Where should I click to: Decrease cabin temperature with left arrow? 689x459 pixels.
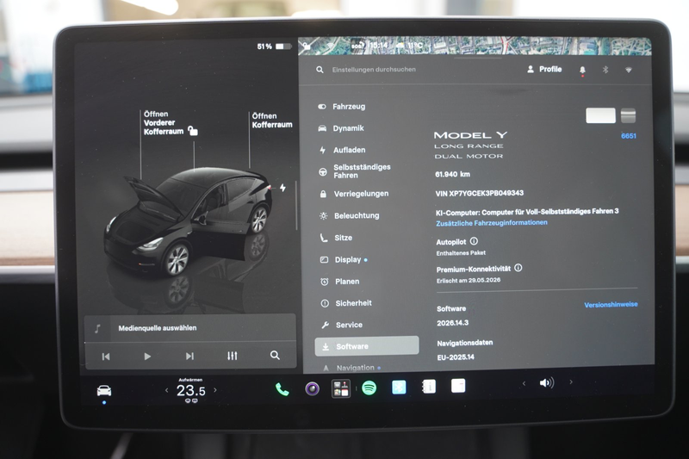[x=166, y=390]
